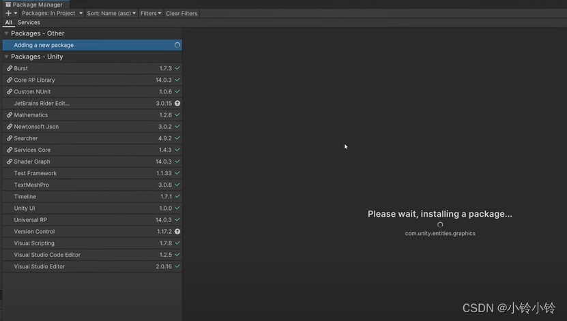Select the Newtonsoft Json package
Image resolution: width=567 pixels, height=321 pixels.
click(x=92, y=126)
